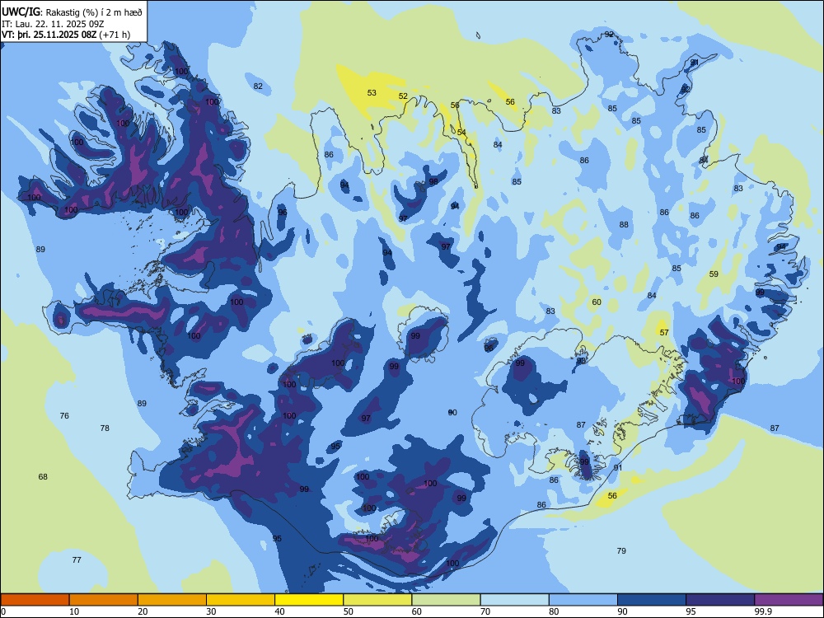The width and height of the screenshot is (824, 618).
Task: Click the map value 79 in the southeast sea
Action: pos(621,550)
